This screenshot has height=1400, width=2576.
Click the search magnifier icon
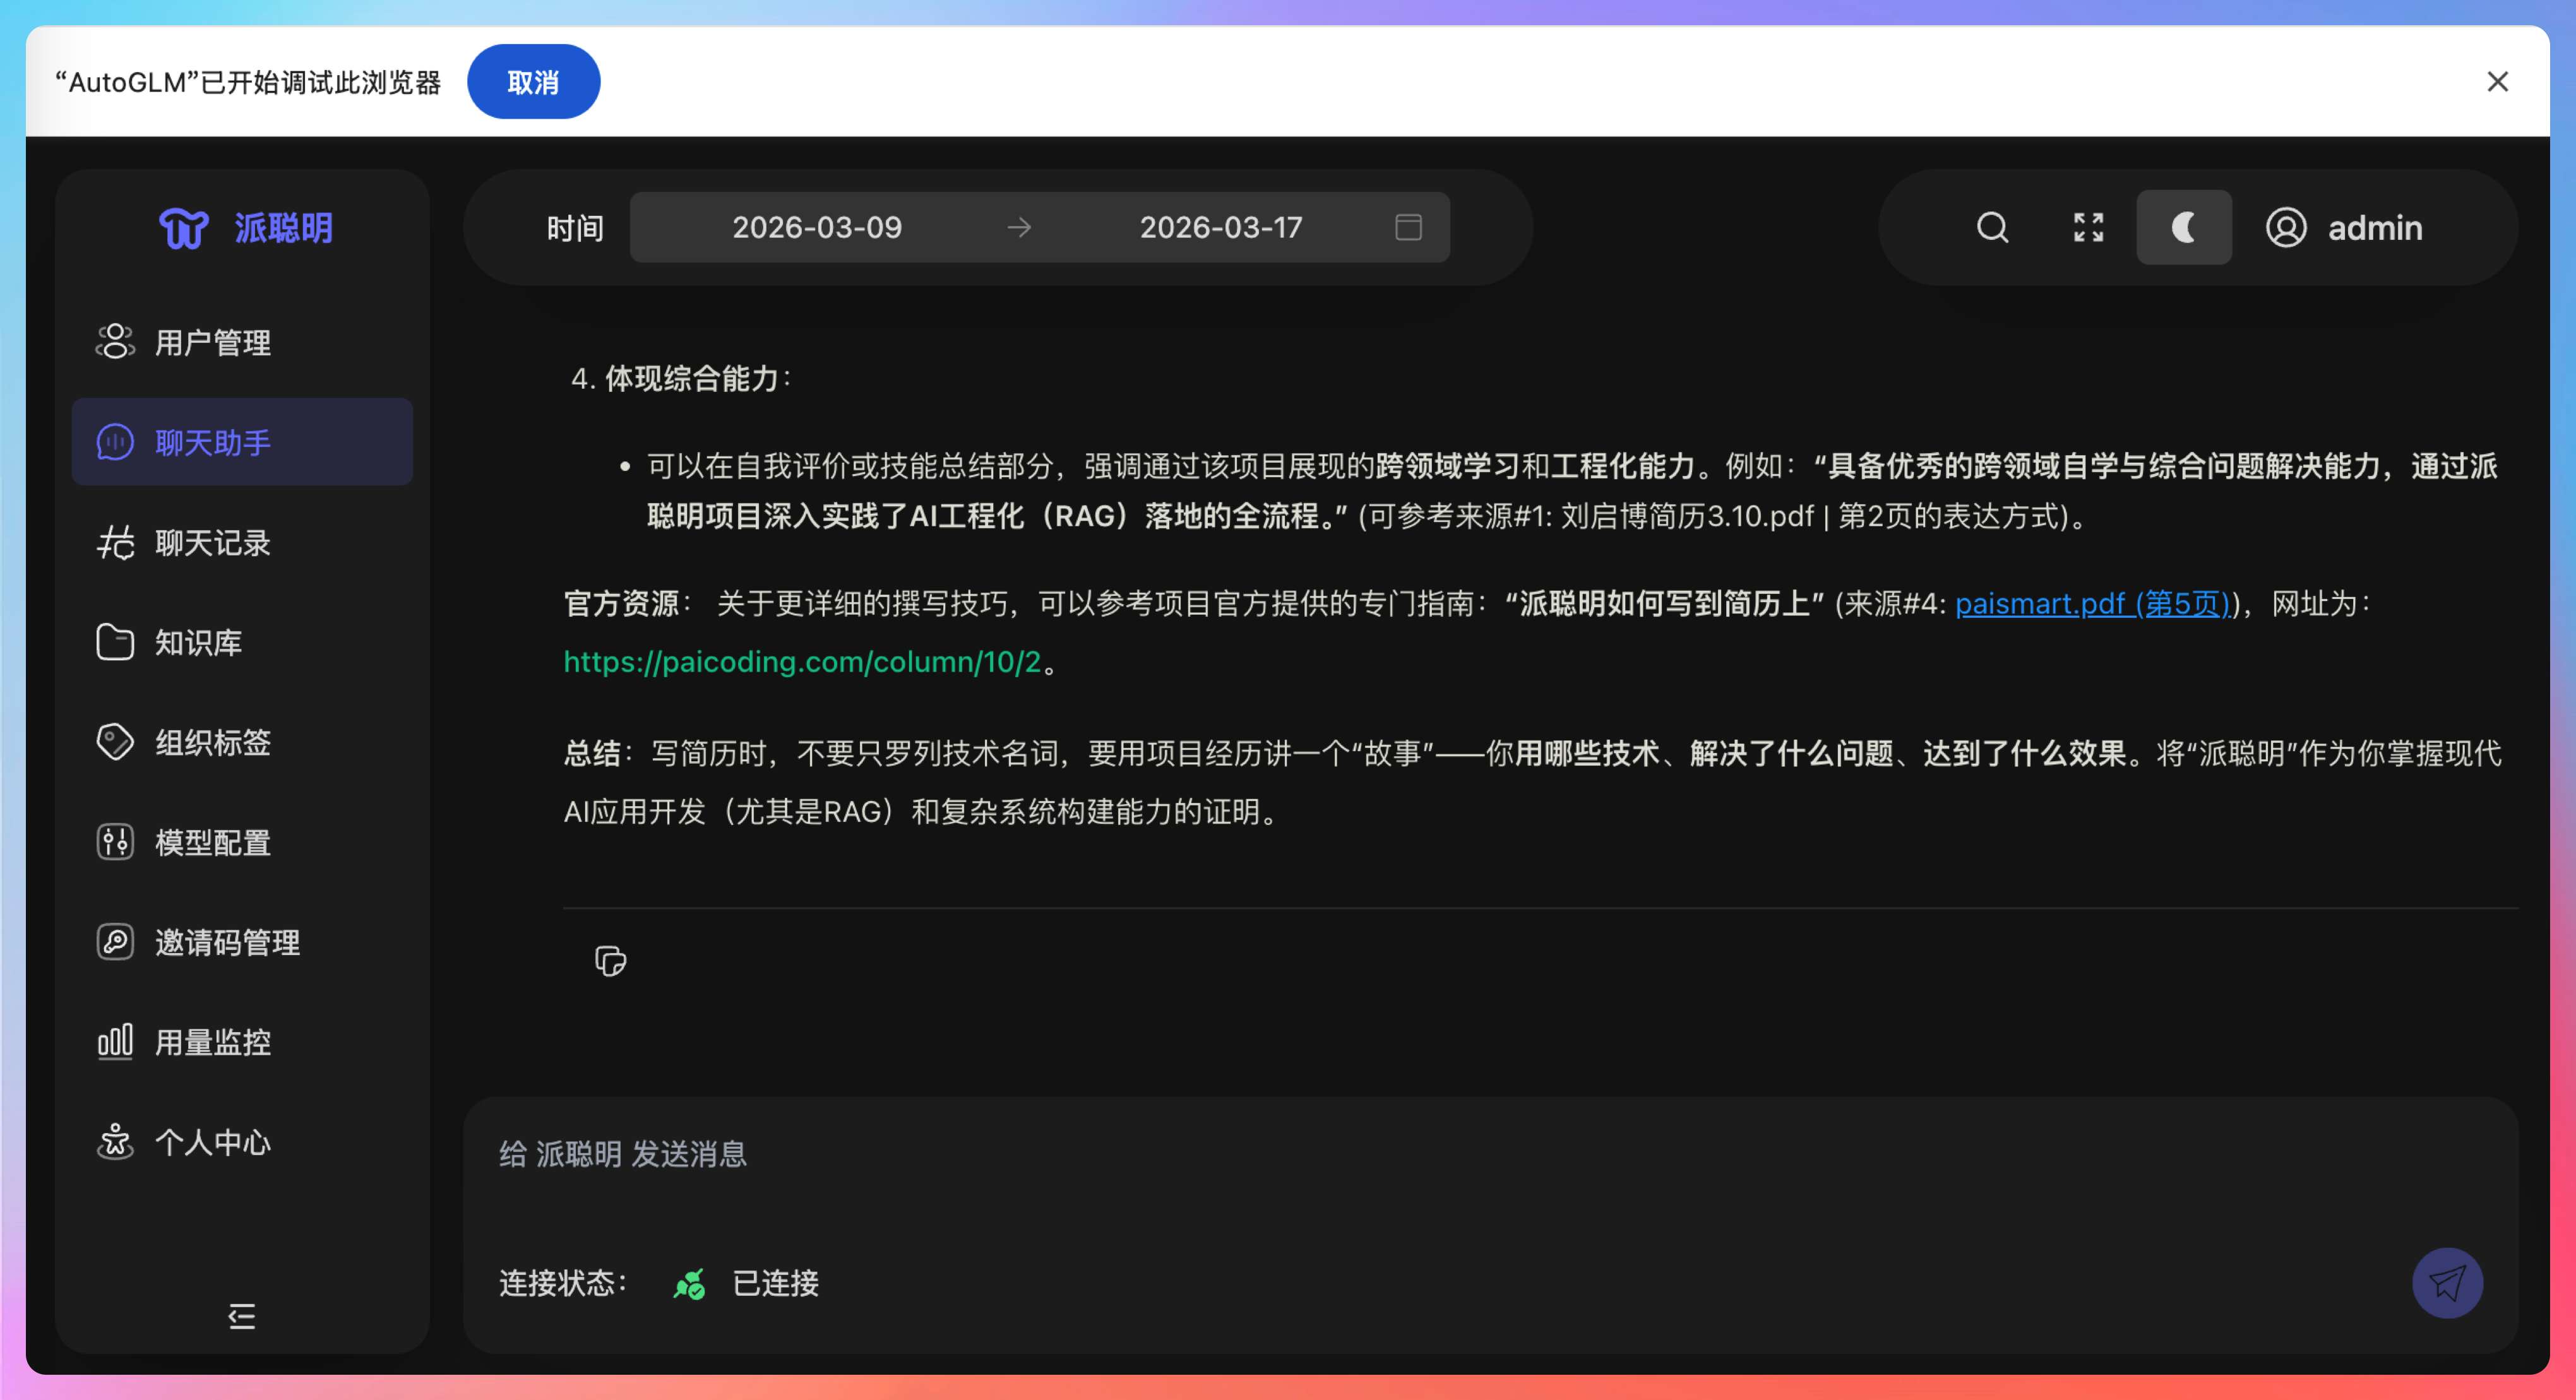1992,228
